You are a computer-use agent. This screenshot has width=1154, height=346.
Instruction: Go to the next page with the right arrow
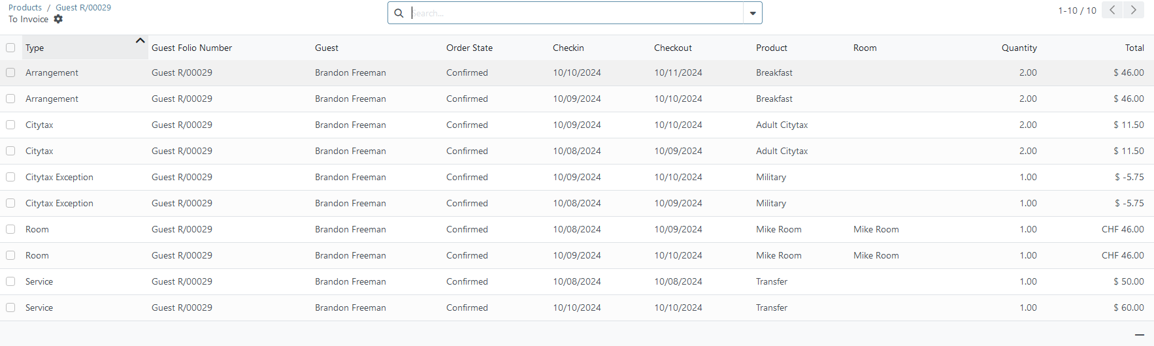(1134, 10)
